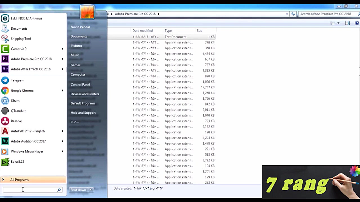Expand the Adobe Premiere Pro CC 2018 submenu arrow
Viewport: 360px width, 202px height.
pyautogui.click(x=62, y=59)
